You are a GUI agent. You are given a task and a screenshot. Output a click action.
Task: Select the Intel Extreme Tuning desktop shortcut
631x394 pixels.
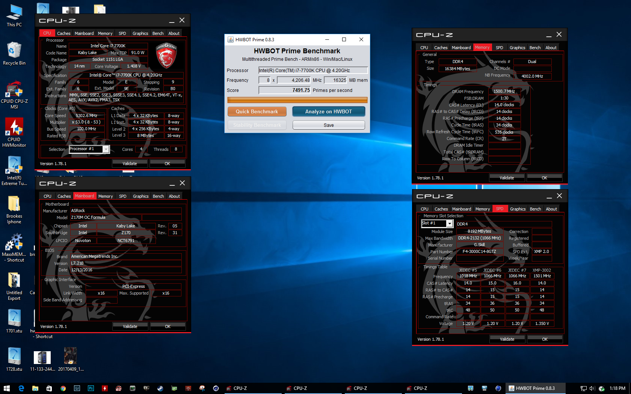pyautogui.click(x=14, y=171)
